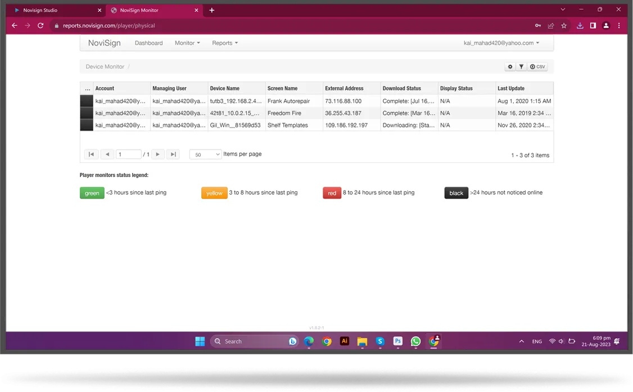Go to the first page using skip-back icon

(92, 154)
